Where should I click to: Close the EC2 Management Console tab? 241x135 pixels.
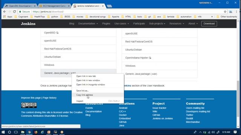[69, 6]
